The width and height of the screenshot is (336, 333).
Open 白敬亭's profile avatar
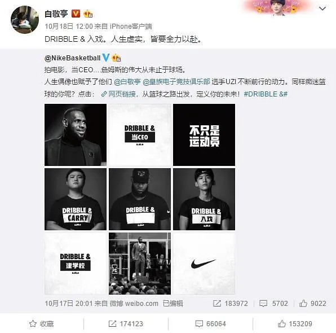click(x=25, y=20)
